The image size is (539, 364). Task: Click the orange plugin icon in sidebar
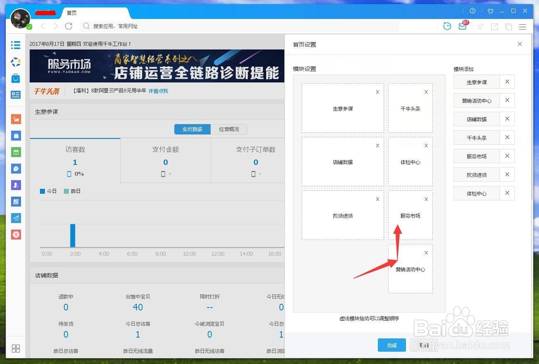pos(16,119)
